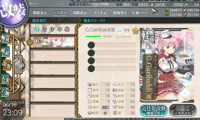200x120 pixels.
Task: Select the 補給 (Supply) side menu icon
Action: click(x=5, y=51)
